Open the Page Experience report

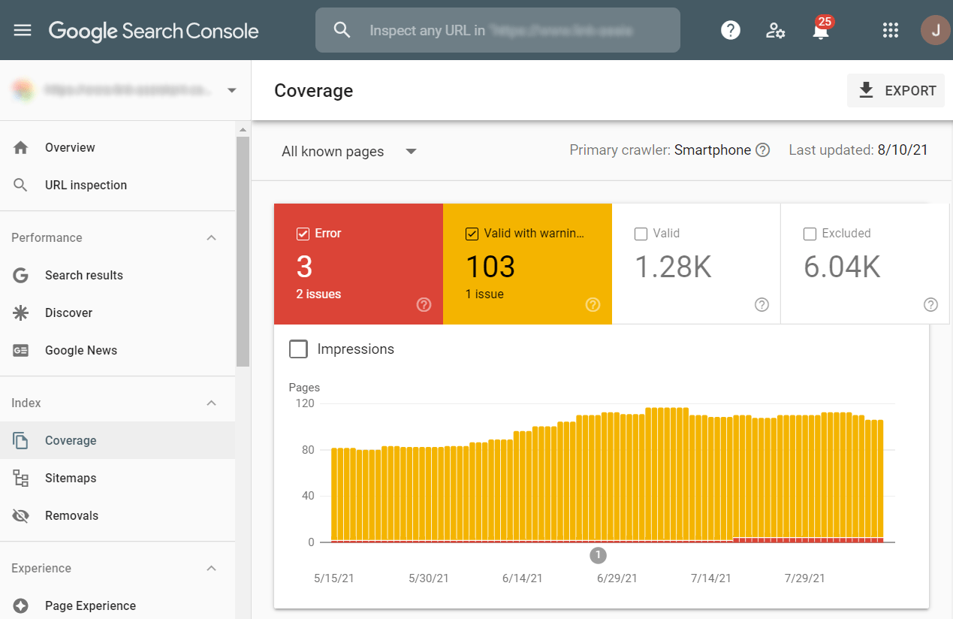click(x=117, y=605)
